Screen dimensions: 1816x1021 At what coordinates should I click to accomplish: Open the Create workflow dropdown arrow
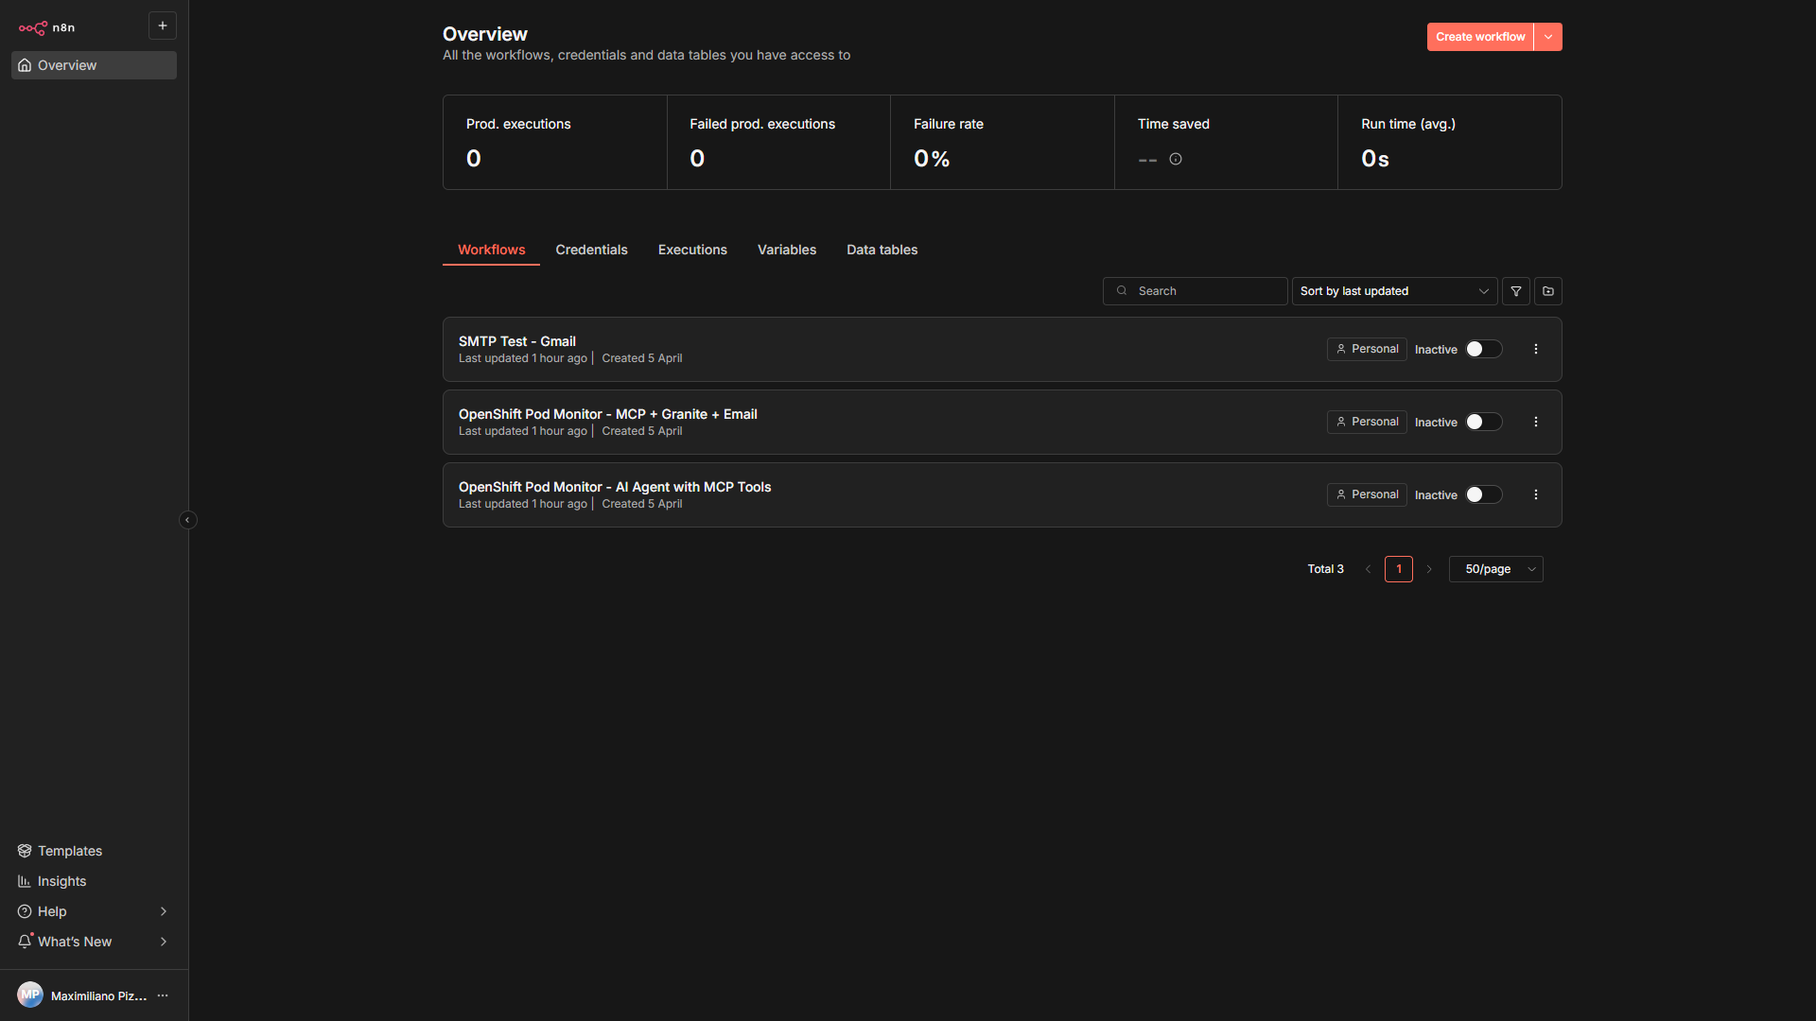(1547, 36)
